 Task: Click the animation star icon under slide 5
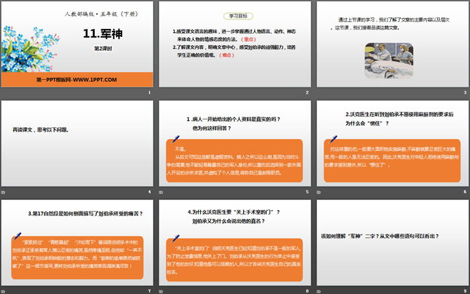161,192
